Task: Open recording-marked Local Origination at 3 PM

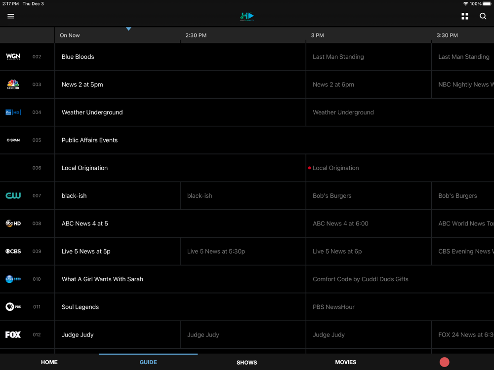Action: 400,168
